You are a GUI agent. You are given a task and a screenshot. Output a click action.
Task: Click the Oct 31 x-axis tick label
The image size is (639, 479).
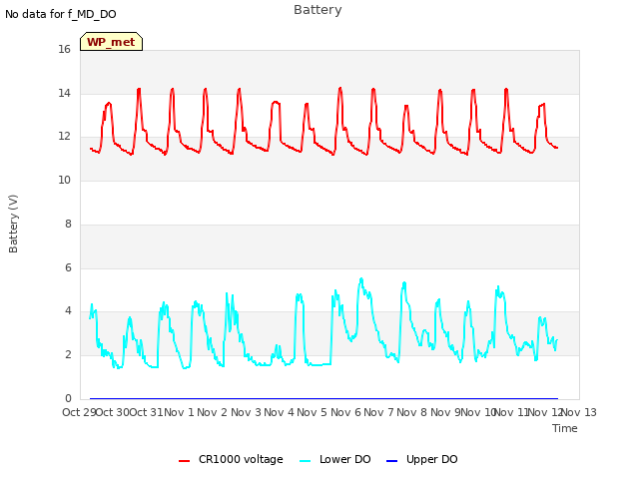point(146,412)
